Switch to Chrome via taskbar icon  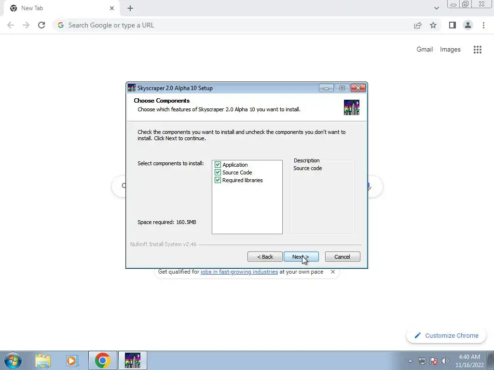(102, 360)
